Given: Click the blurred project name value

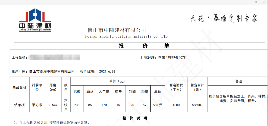Looking at the screenshot, I should coord(54,57).
